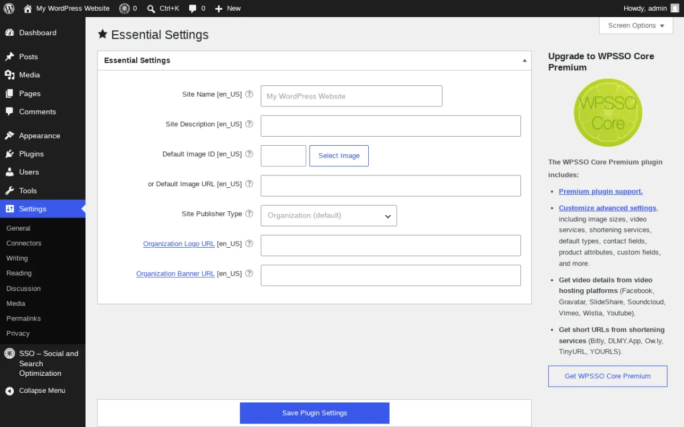Click the Select Image button
Image resolution: width=684 pixels, height=427 pixels.
click(339, 156)
